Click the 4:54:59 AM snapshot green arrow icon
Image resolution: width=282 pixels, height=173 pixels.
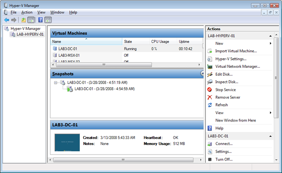(70, 89)
